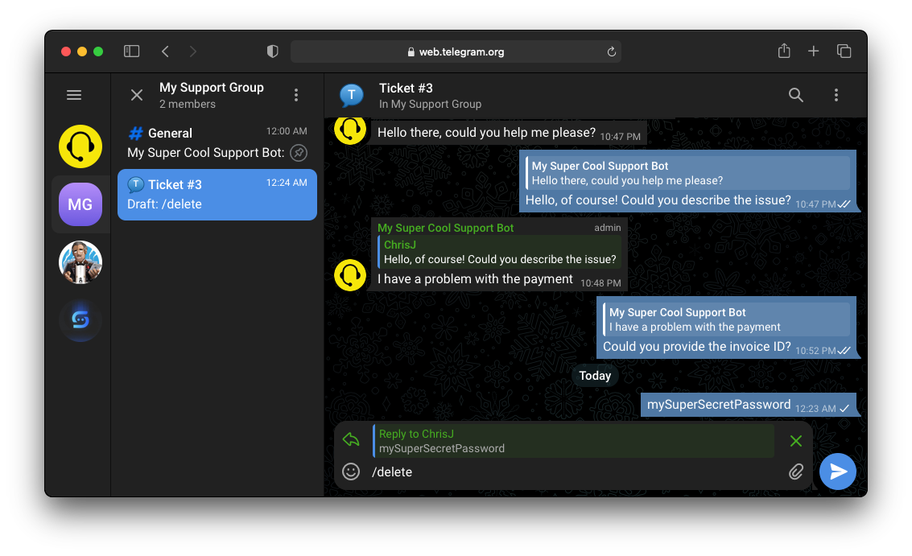Click the web.telegram.org address bar

(456, 51)
